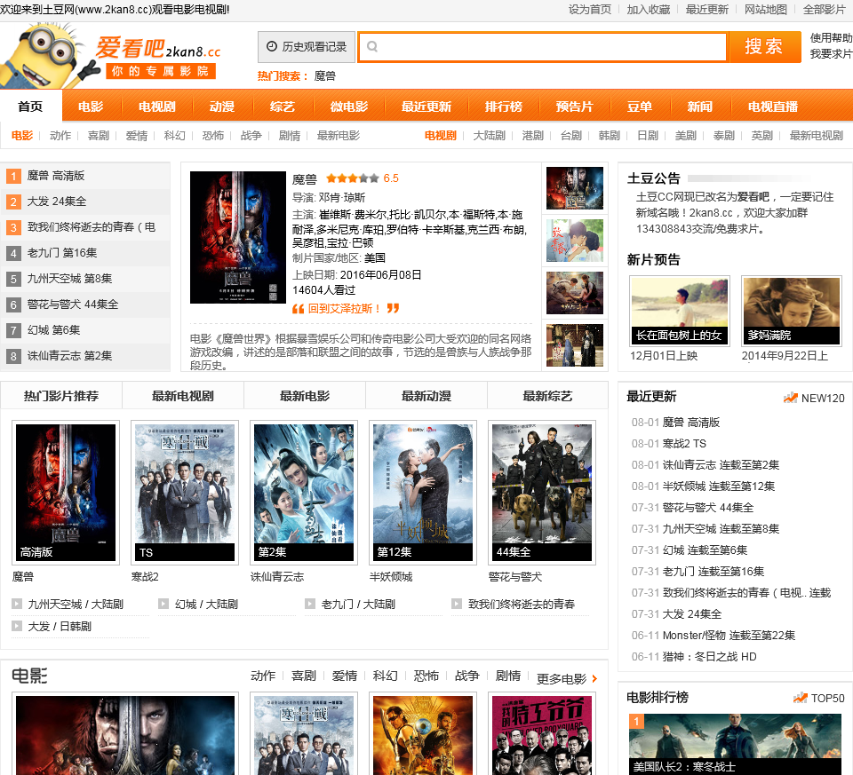Click the orange 搜索 button
This screenshot has width=853, height=775.
point(764,47)
